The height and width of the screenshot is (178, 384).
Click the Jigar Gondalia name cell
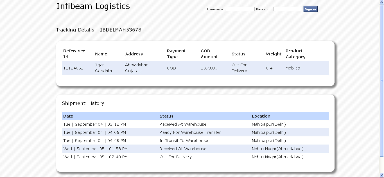click(103, 68)
